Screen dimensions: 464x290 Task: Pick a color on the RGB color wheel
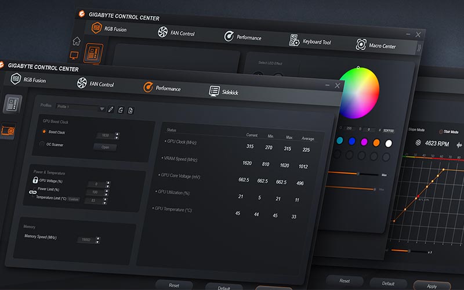point(358,93)
